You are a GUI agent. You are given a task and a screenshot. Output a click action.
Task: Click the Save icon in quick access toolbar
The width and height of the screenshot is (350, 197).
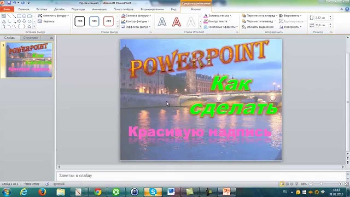pyautogui.click(x=10, y=3)
